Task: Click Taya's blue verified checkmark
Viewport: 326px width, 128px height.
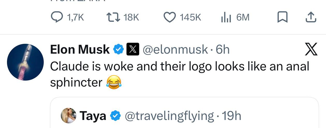Action: tap(115, 116)
